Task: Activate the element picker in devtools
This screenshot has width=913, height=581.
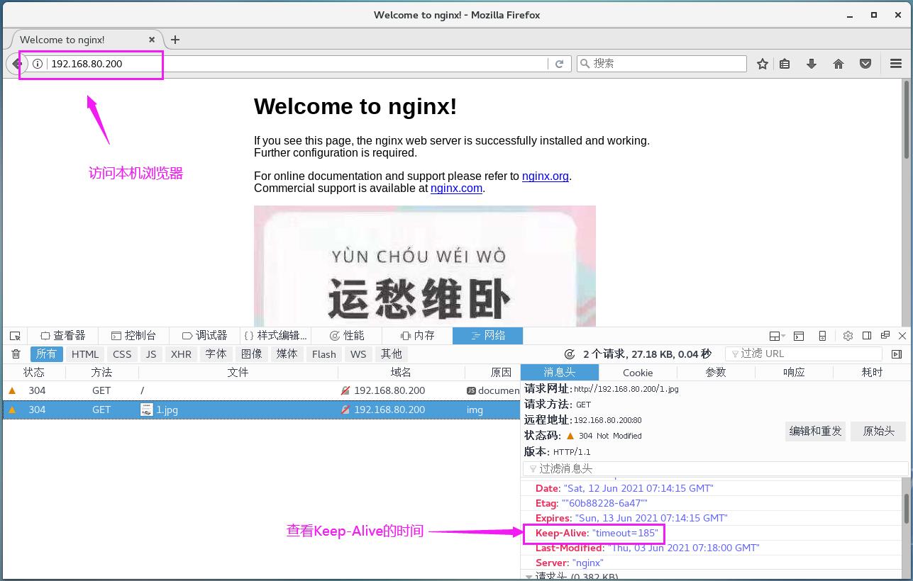Action: pos(15,336)
